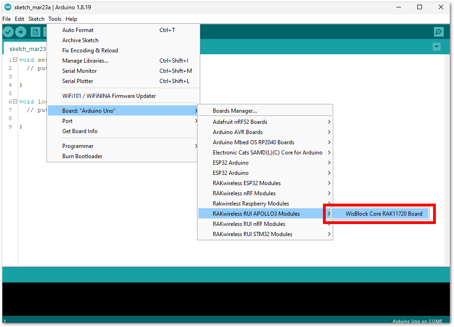Viewport: 454px width, 327px height.
Task: Expand Electronic Cats SAMD(L)(C) Core entry
Action: pyautogui.click(x=265, y=153)
